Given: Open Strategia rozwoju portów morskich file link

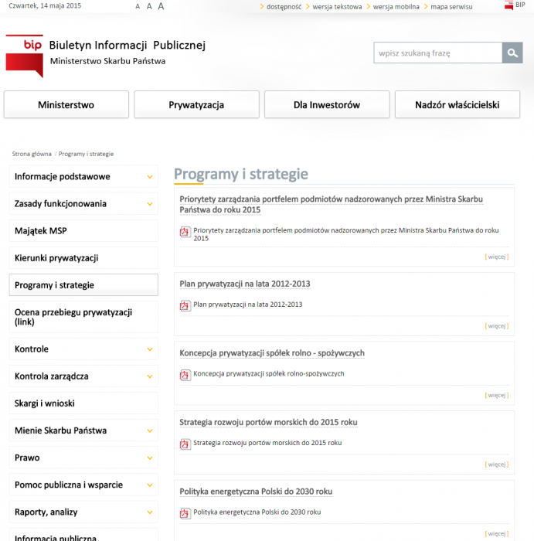Looking at the screenshot, I should [267, 443].
